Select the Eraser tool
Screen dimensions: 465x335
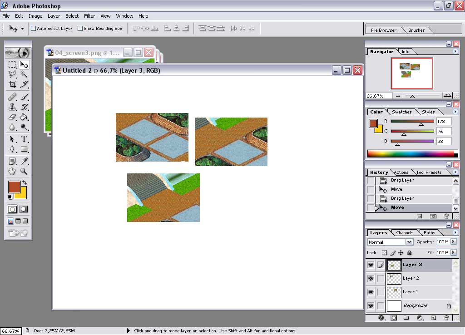pyautogui.click(x=12, y=117)
